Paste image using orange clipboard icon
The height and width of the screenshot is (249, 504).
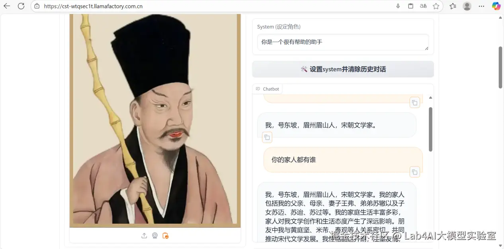click(x=166, y=235)
